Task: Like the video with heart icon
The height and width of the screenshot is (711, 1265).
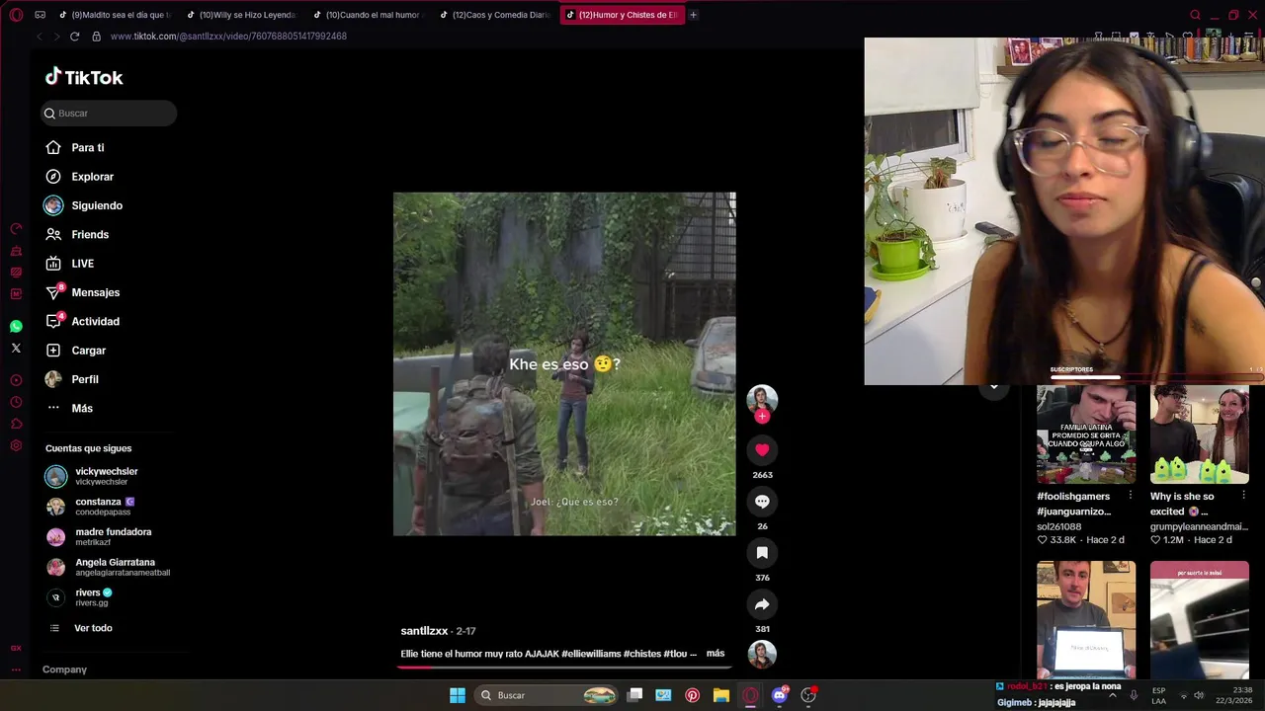Action: tap(762, 450)
